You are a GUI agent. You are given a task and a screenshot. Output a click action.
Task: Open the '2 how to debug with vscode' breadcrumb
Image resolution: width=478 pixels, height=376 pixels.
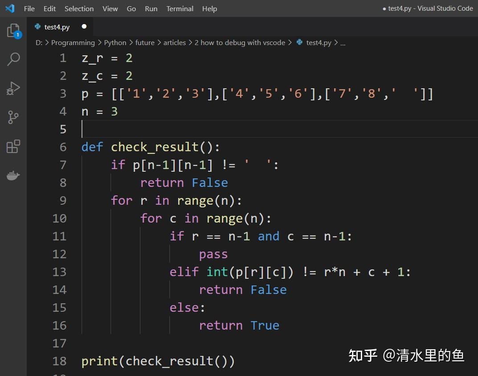coord(240,42)
